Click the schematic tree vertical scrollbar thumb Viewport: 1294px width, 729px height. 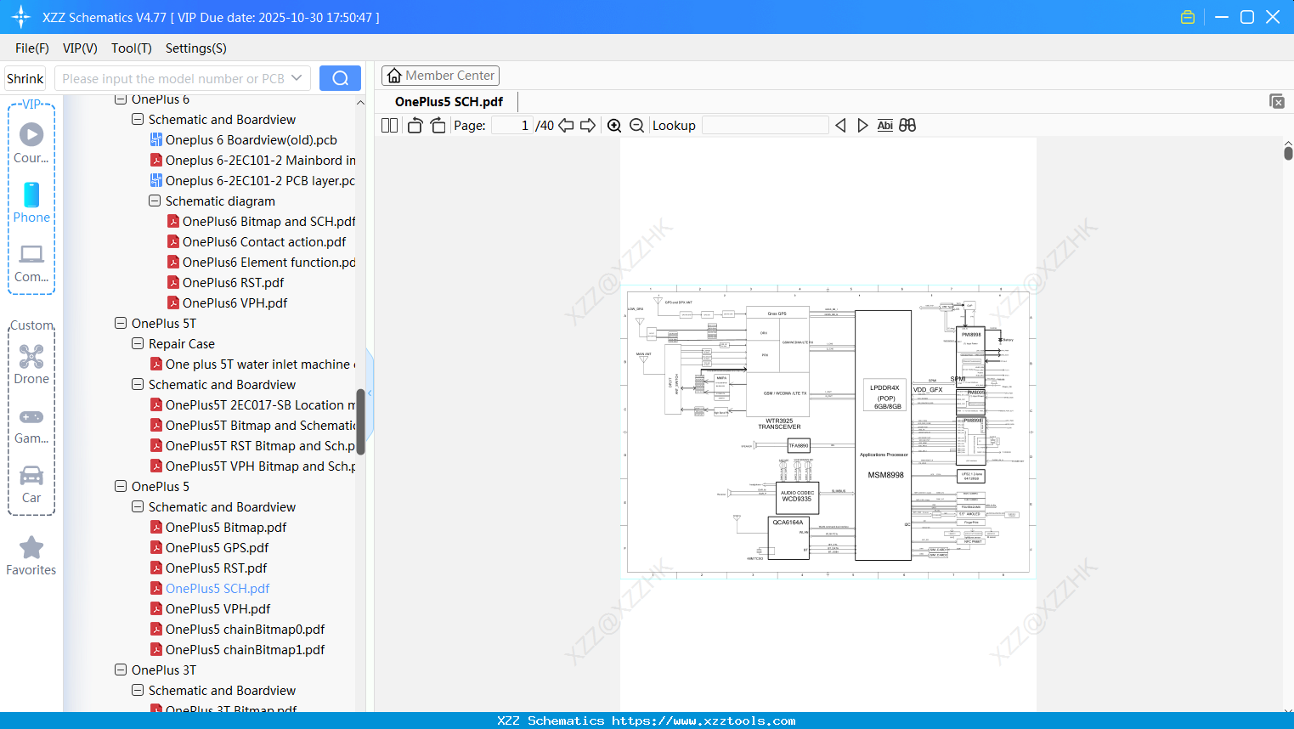coord(360,421)
